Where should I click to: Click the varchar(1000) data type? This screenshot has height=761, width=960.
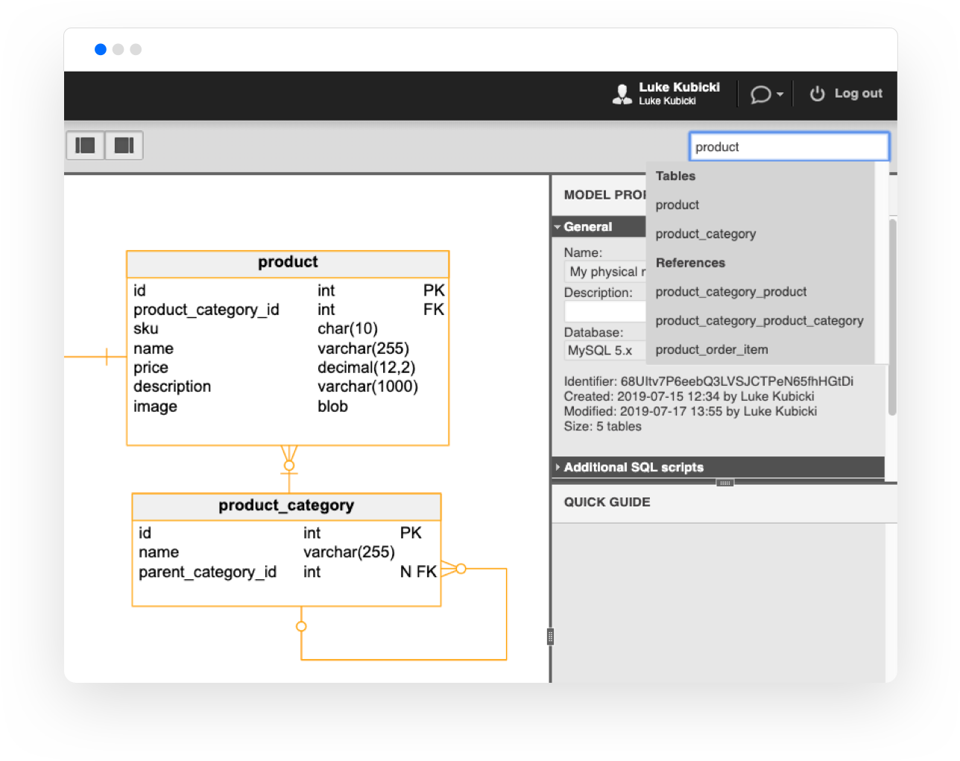(x=367, y=387)
